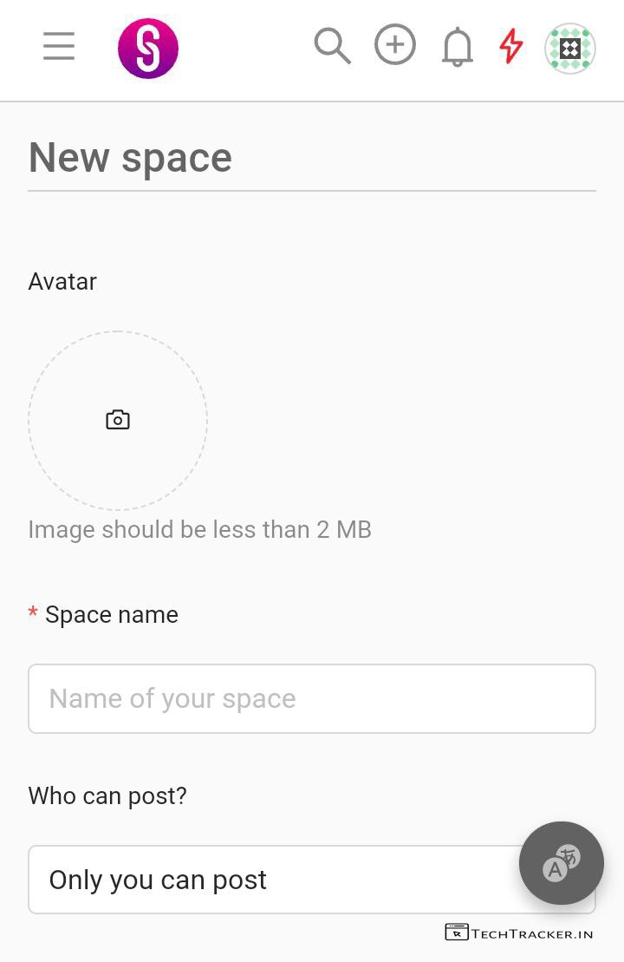
Task: Open the hamburger navigation menu
Action: tap(59, 46)
